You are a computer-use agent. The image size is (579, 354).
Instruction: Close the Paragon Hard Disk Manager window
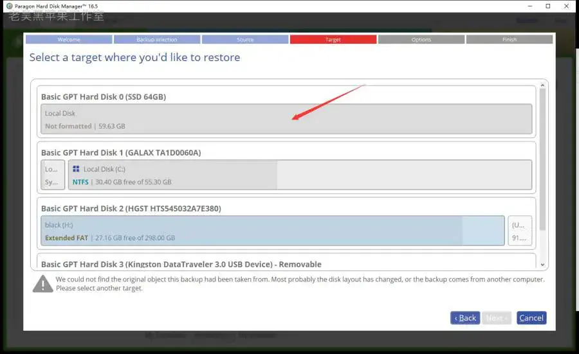point(566,6)
